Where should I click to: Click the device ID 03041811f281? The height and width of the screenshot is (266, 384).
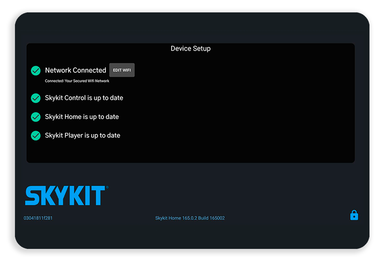pos(38,218)
